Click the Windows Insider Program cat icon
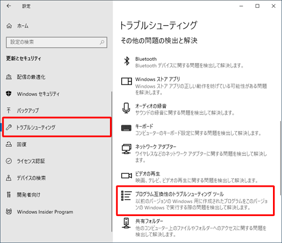This screenshot has width=282, height=243. pyautogui.click(x=8, y=211)
